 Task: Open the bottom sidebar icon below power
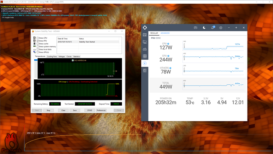(x=145, y=70)
